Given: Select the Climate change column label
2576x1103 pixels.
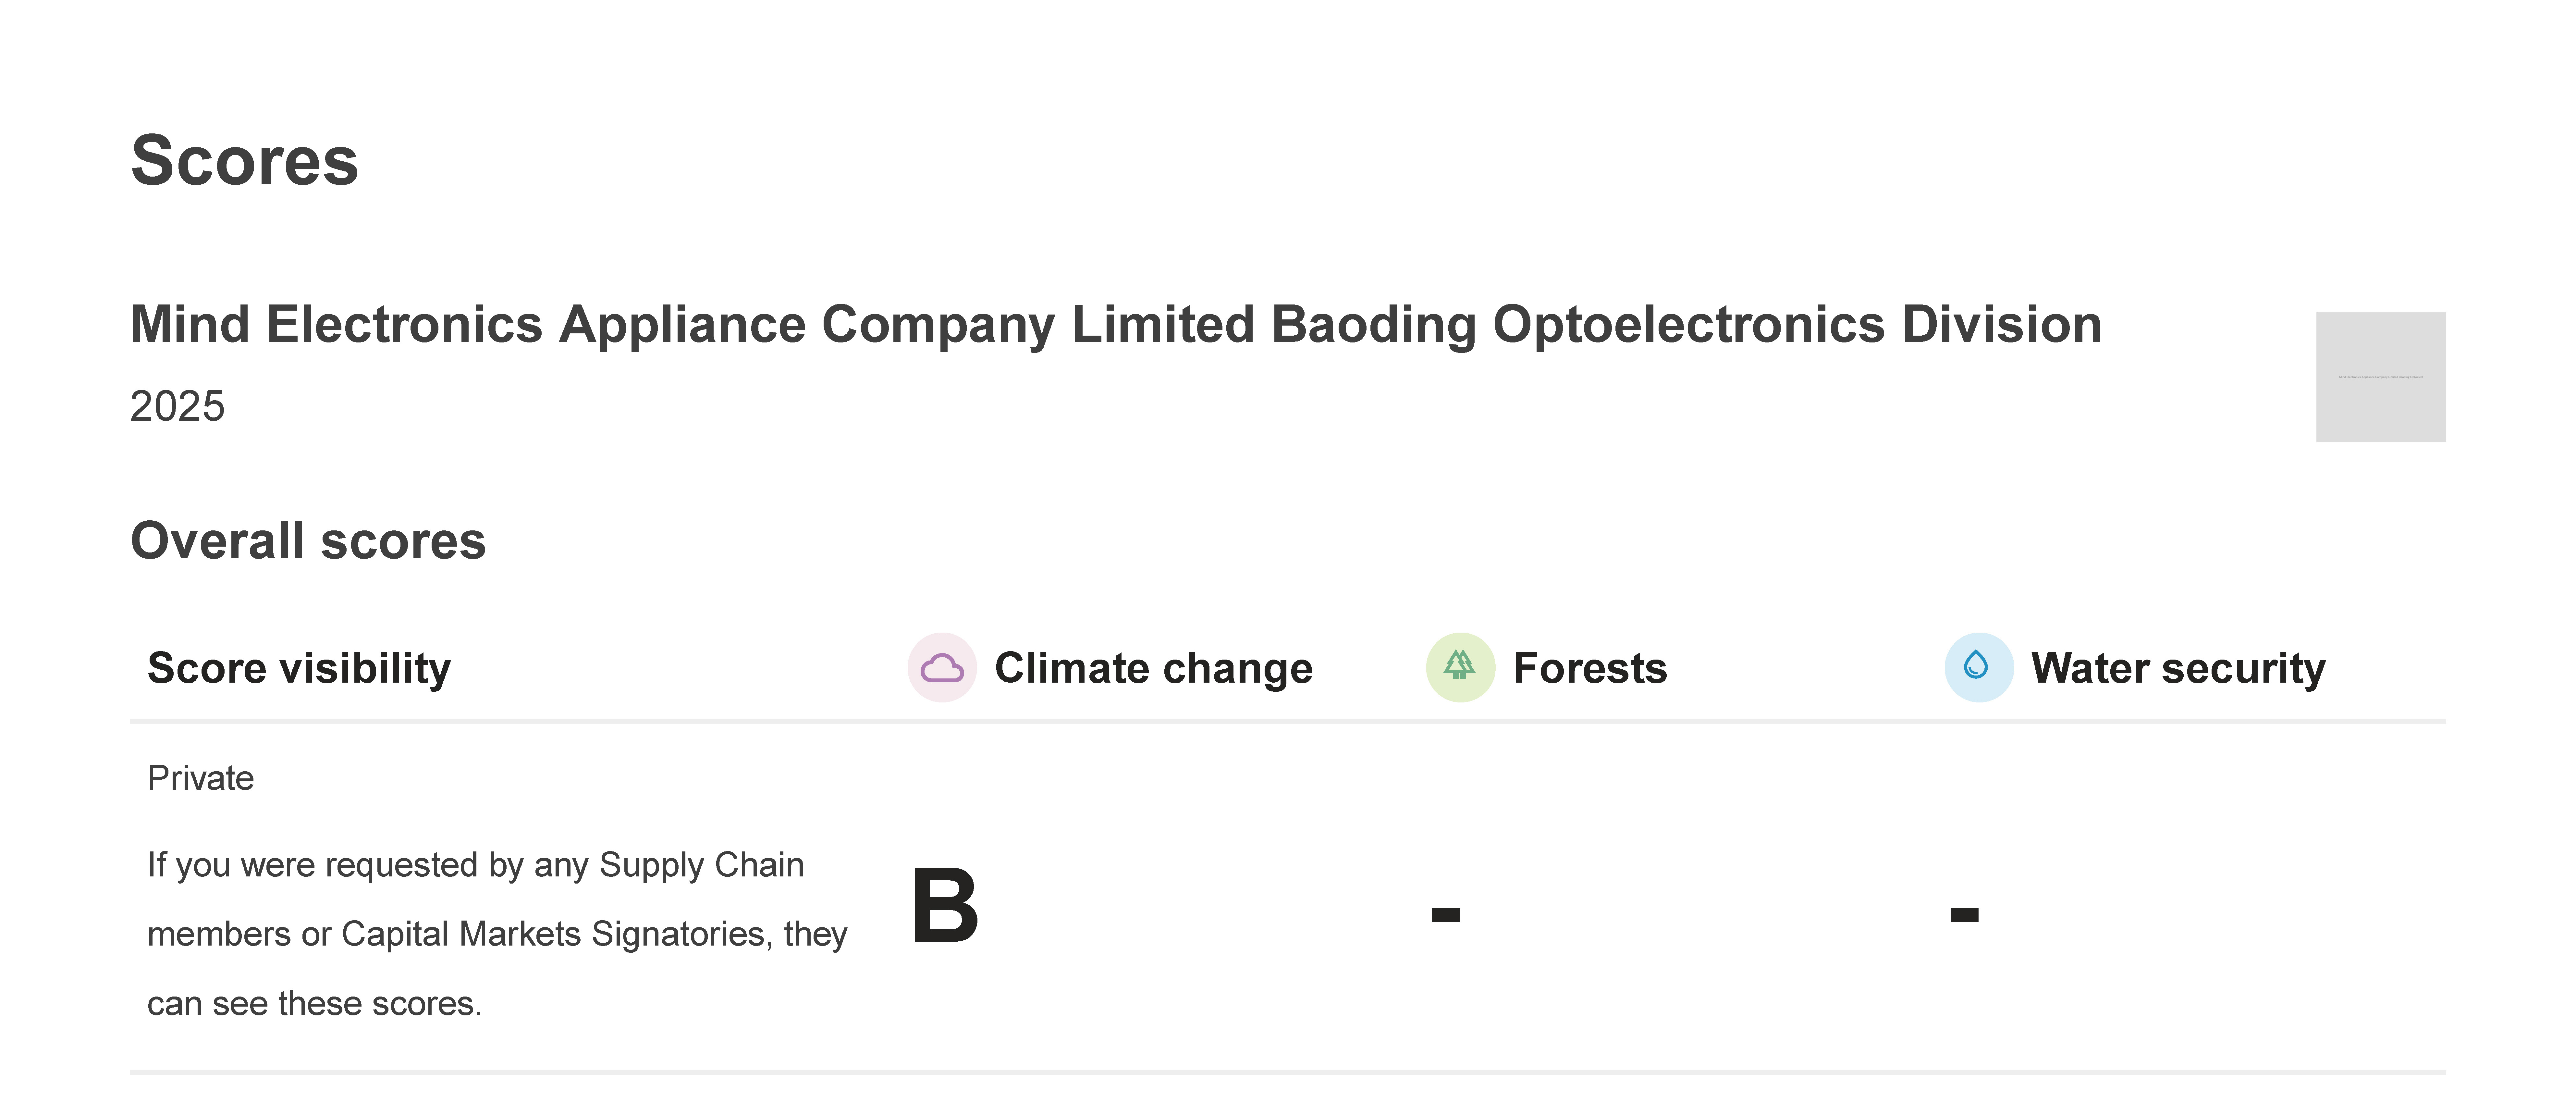Looking at the screenshot, I should point(1153,668).
